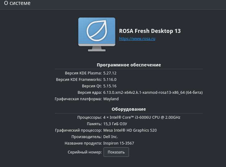The height and width of the screenshot is (167, 226).
Task: Click the Mesa Intel HD Graphics 520 value
Action: 130,130
